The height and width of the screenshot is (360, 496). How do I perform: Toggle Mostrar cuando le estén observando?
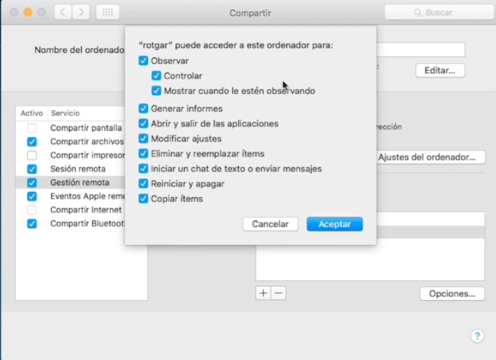[156, 91]
